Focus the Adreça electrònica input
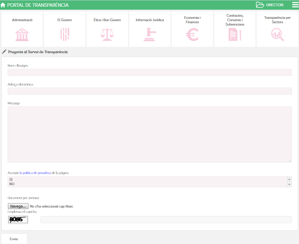The image size is (299, 244). (149, 91)
